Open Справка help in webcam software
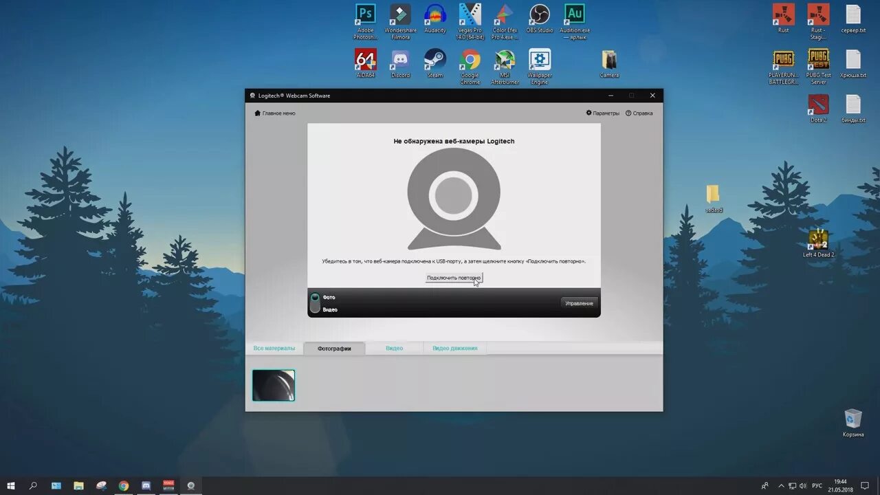Viewport: 880px width, 495px height. (639, 113)
